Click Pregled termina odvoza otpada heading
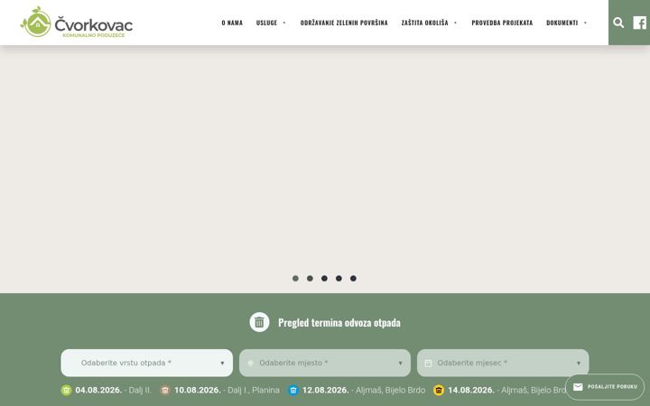This screenshot has width=650, height=406. click(339, 322)
